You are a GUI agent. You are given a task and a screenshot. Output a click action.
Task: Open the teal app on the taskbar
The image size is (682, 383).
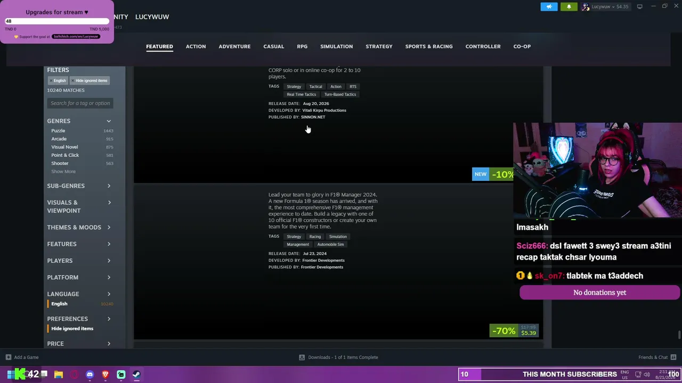pos(121,374)
